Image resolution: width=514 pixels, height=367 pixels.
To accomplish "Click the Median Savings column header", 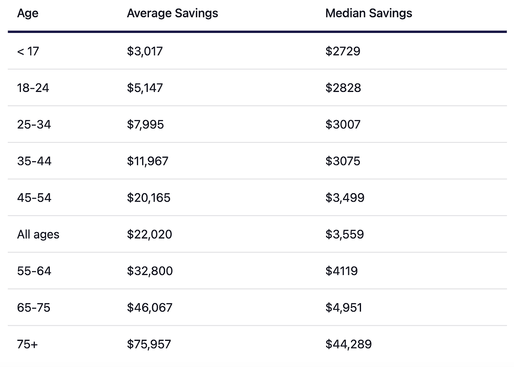I will (369, 13).
